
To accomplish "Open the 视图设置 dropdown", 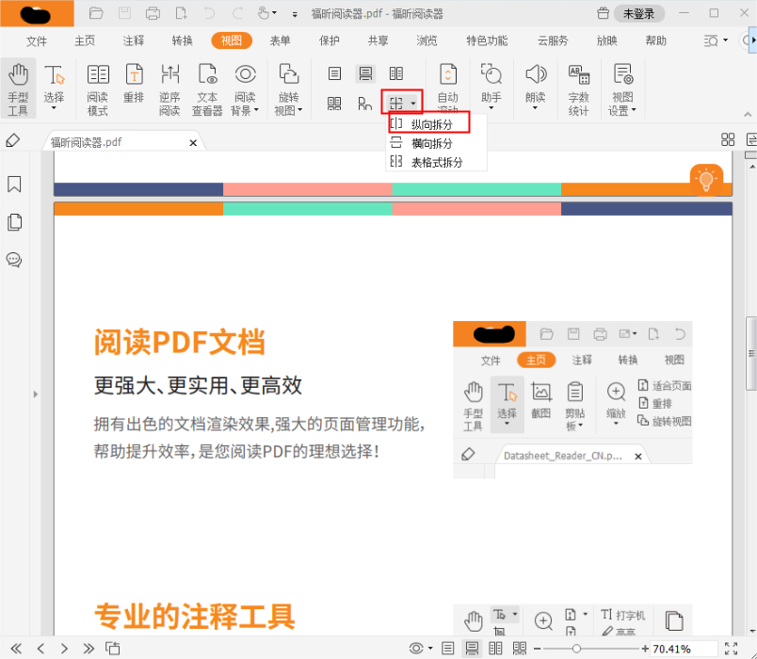I will tap(622, 87).
